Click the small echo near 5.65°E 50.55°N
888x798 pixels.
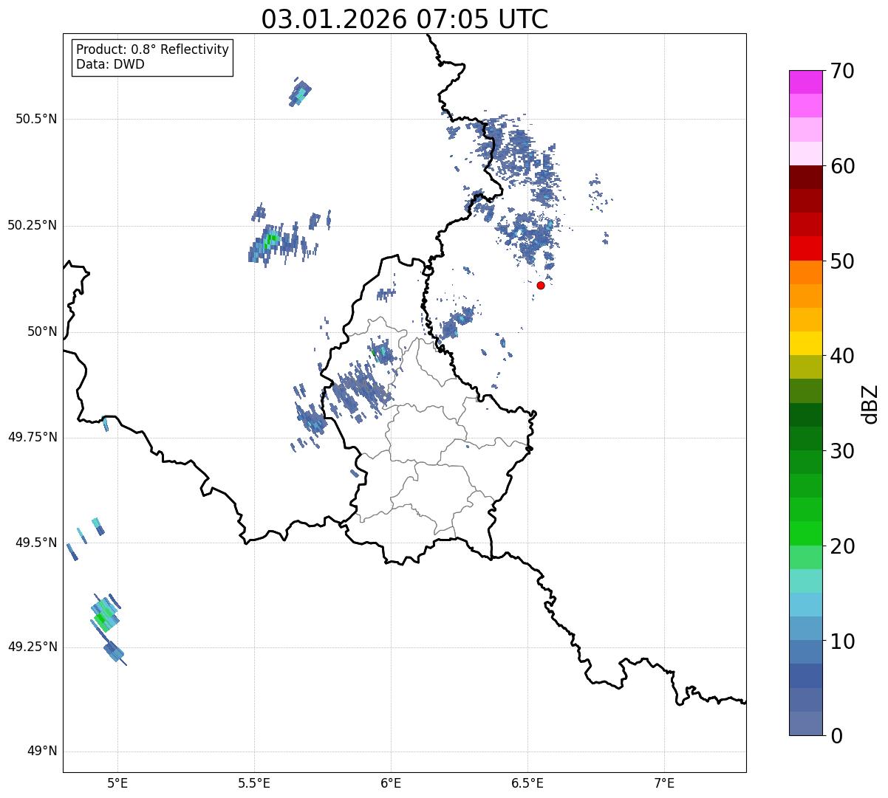pos(300,93)
